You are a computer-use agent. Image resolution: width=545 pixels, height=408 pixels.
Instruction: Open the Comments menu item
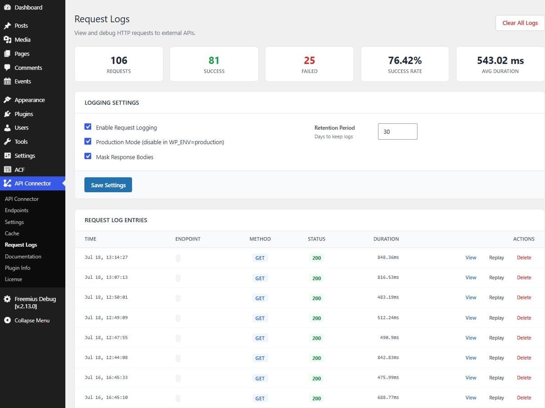pos(33,68)
